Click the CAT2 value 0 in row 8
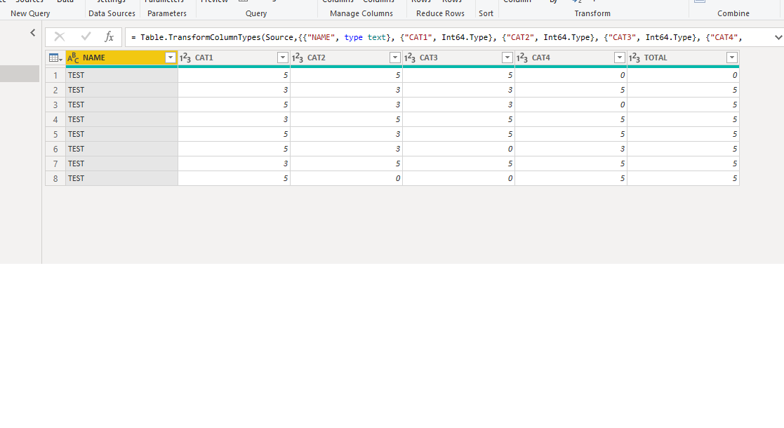This screenshot has height=428, width=784. [347, 178]
